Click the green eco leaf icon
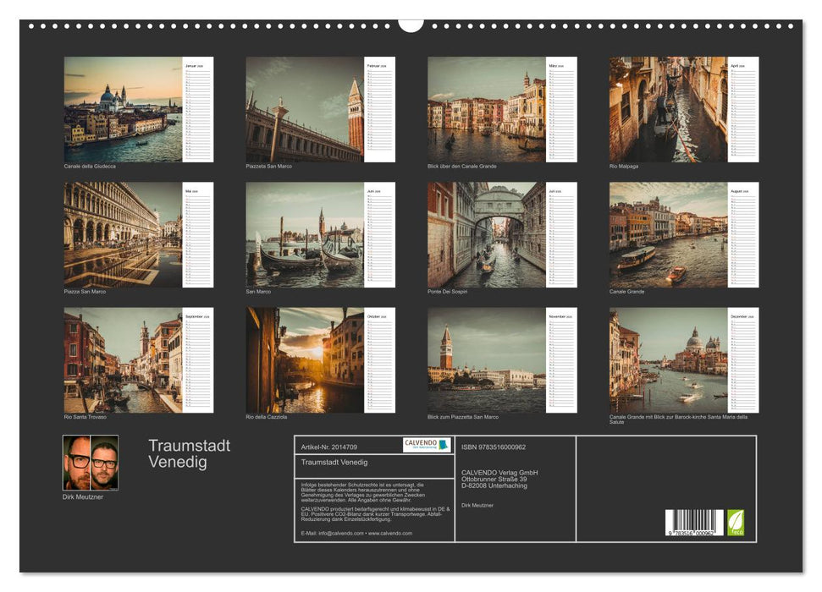This screenshot has width=822, height=592. click(x=736, y=522)
